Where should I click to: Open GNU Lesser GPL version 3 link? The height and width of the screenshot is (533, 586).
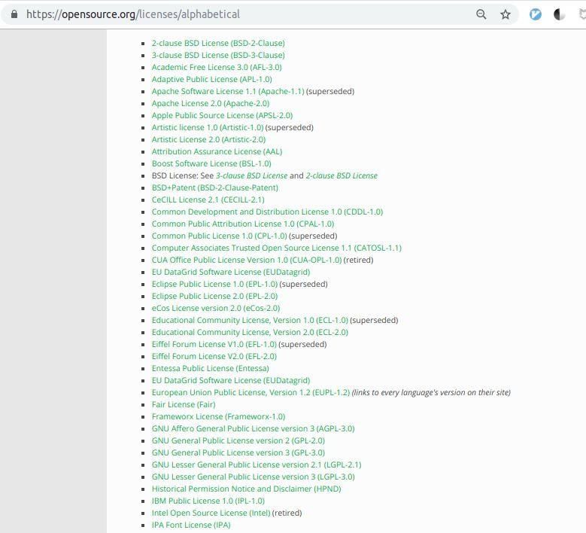tap(253, 477)
